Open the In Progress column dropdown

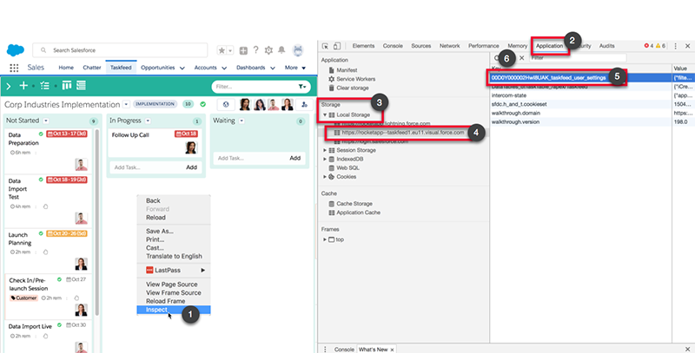pyautogui.click(x=148, y=121)
